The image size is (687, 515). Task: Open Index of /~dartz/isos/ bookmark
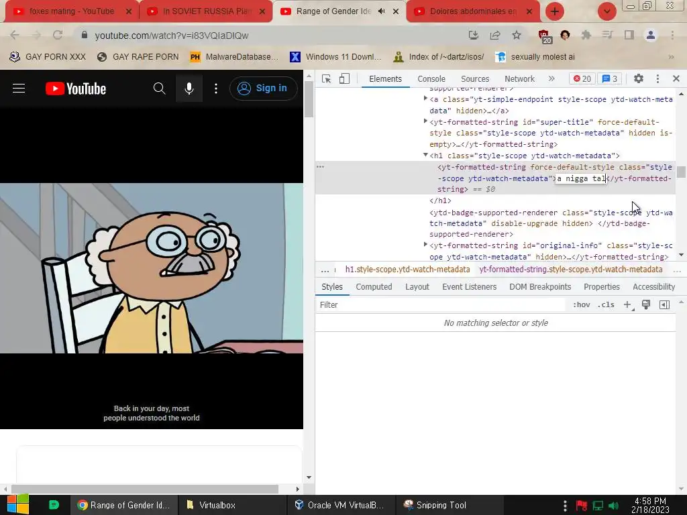pos(439,57)
